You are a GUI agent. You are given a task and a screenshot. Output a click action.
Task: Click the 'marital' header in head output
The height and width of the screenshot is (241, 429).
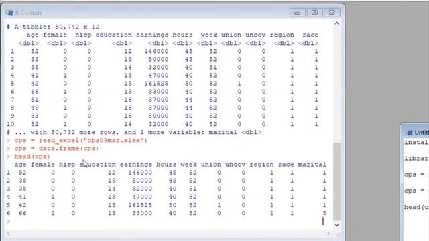[312, 165]
